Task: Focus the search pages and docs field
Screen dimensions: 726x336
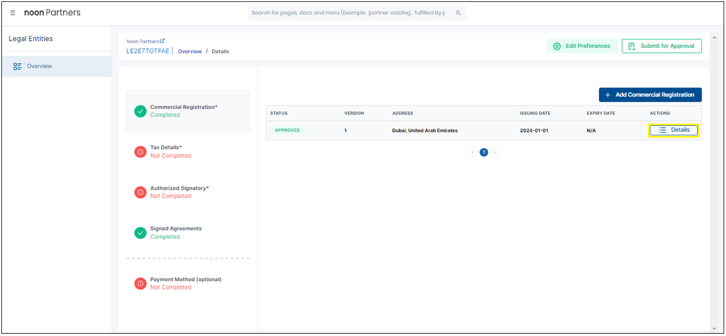Action: [x=357, y=13]
